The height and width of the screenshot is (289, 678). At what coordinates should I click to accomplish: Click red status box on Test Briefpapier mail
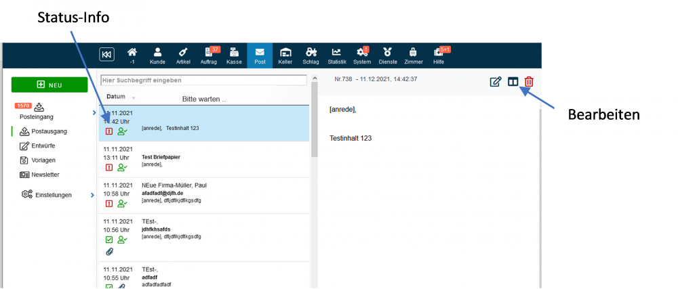pos(109,167)
